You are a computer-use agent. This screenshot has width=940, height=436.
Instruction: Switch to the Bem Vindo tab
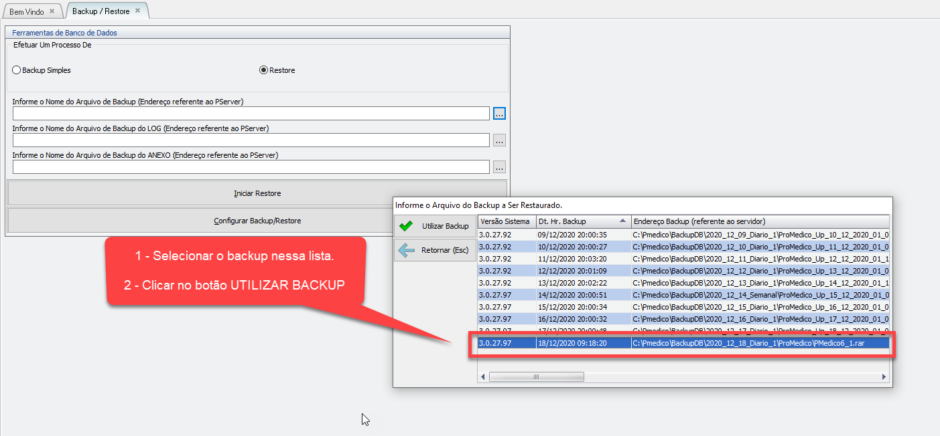(x=27, y=12)
